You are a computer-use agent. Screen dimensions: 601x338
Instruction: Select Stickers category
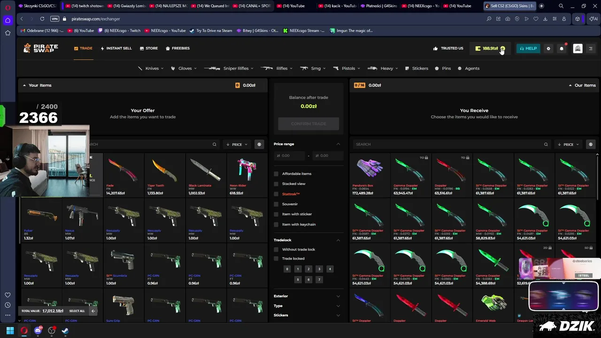[x=416, y=69]
